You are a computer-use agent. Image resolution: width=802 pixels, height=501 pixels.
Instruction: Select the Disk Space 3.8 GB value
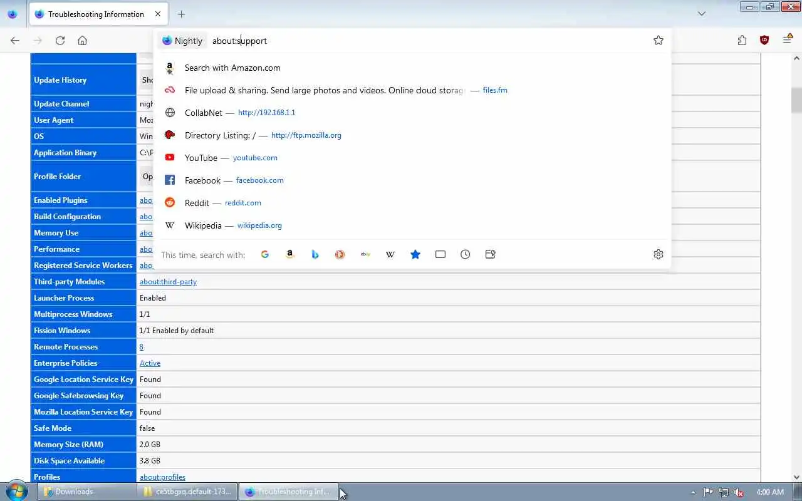click(x=150, y=461)
